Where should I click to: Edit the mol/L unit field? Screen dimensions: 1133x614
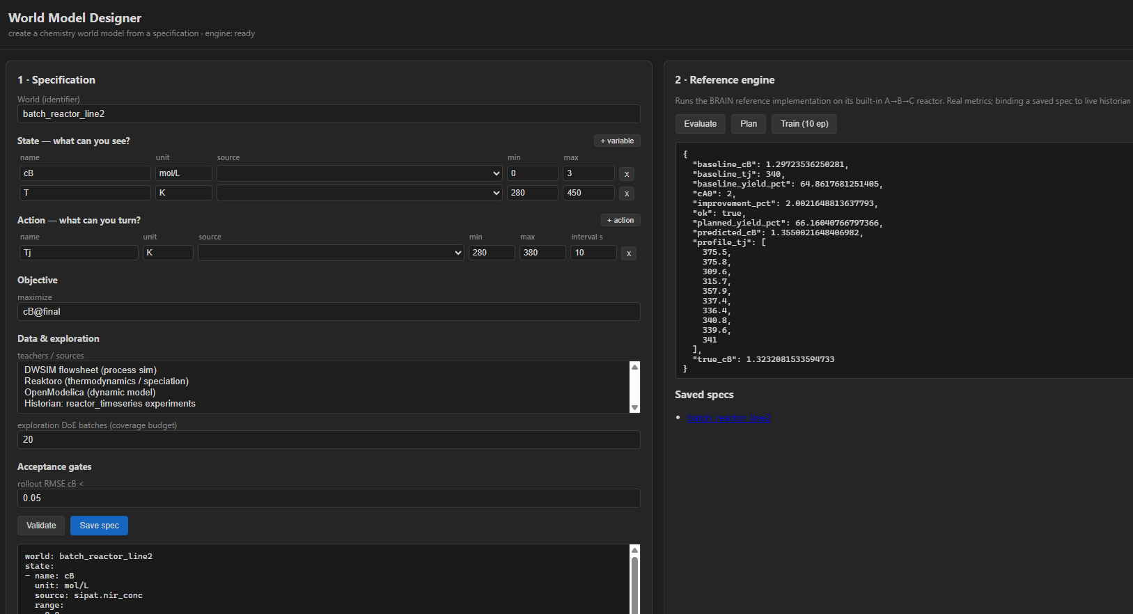(x=184, y=173)
